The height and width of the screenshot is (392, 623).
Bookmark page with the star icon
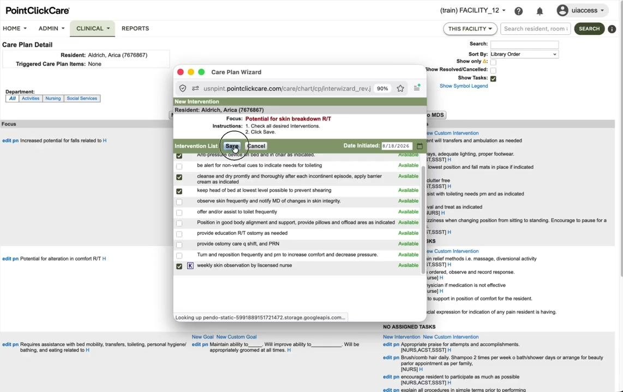[400, 88]
